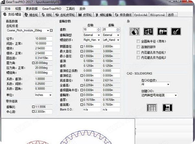Toggle checkbox beside 最大直径 2.0000in

coord(82,51)
